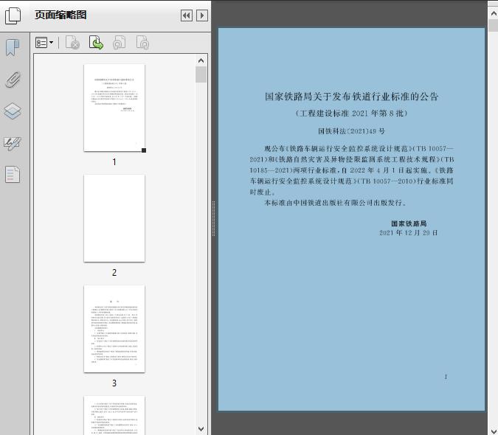Screen dimensions: 498x435
Task: Select page 1 thumbnail
Action: tap(114, 108)
